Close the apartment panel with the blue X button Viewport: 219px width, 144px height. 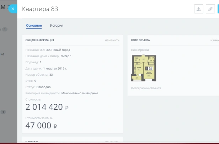[x=13, y=9]
